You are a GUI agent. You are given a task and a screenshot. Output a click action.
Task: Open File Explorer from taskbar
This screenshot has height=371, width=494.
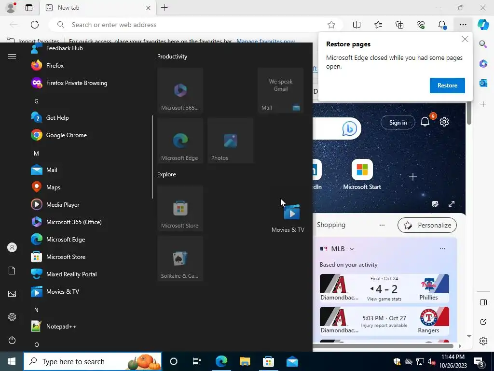point(245,361)
